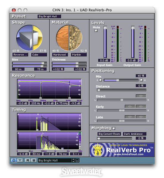Open the Marble material dropdown
The image size is (164, 178).
[79, 55]
